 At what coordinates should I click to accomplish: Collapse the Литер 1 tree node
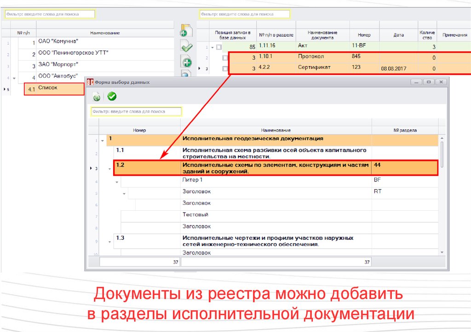117,182
